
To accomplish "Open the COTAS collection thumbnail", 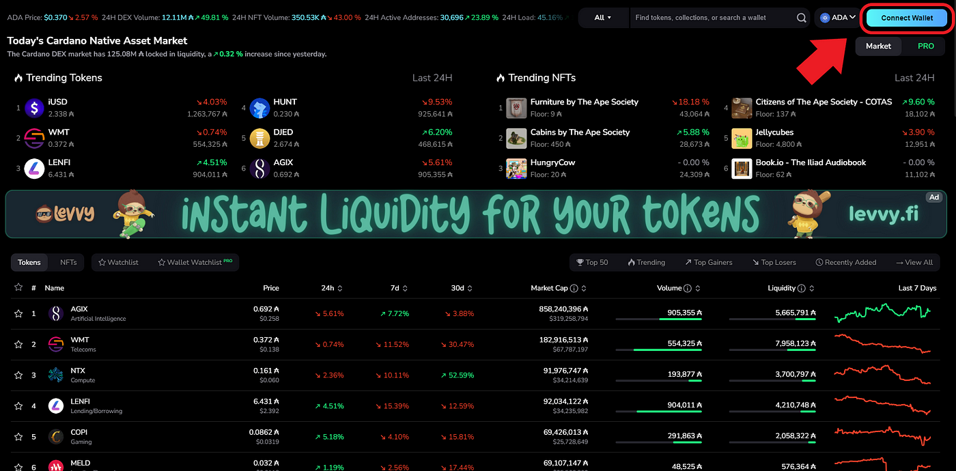I will (x=742, y=108).
